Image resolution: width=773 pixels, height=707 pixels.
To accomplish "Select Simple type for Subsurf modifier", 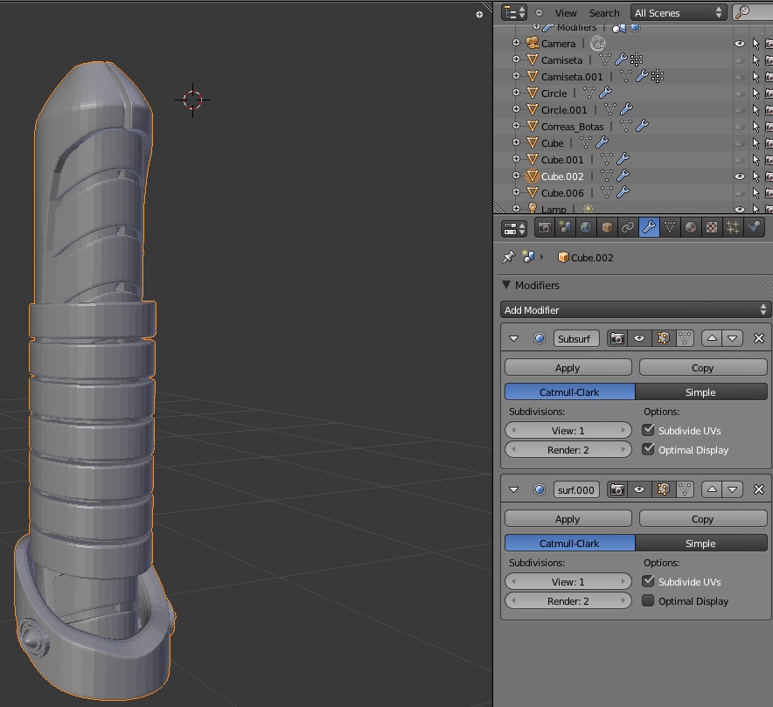I will click(701, 392).
